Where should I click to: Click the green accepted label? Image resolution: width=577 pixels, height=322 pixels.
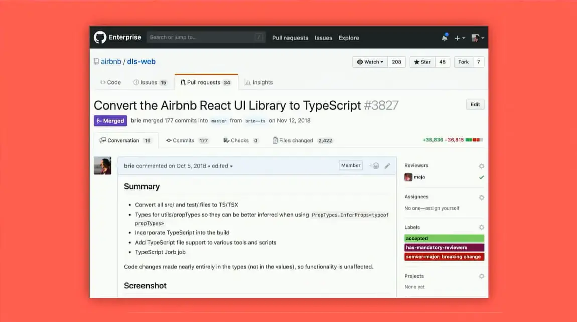click(444, 238)
